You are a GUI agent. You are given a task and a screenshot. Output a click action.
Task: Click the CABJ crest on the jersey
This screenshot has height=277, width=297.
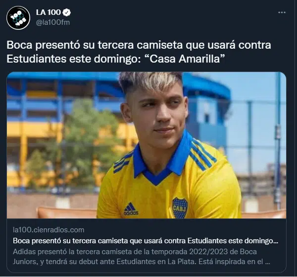[180, 208]
